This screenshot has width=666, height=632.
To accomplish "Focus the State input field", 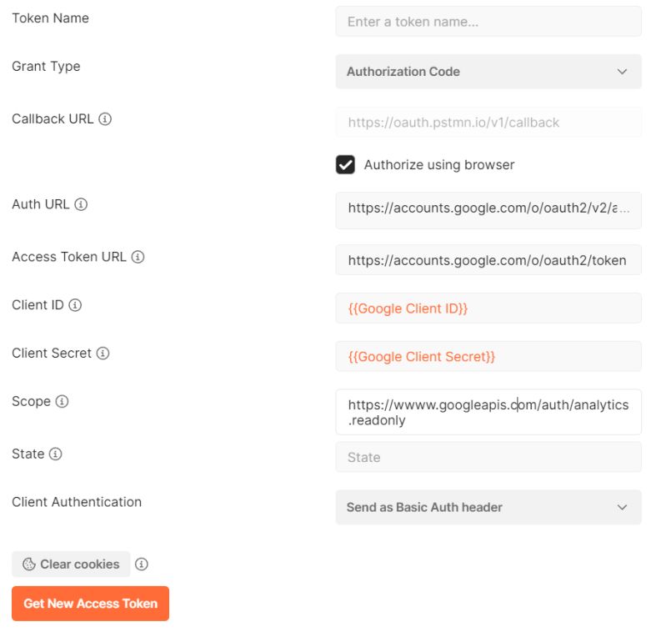I will (488, 457).
